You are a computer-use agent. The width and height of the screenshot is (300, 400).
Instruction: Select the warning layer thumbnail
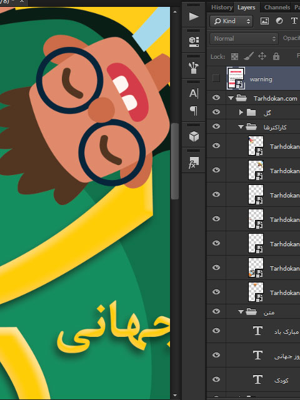pos(236,78)
